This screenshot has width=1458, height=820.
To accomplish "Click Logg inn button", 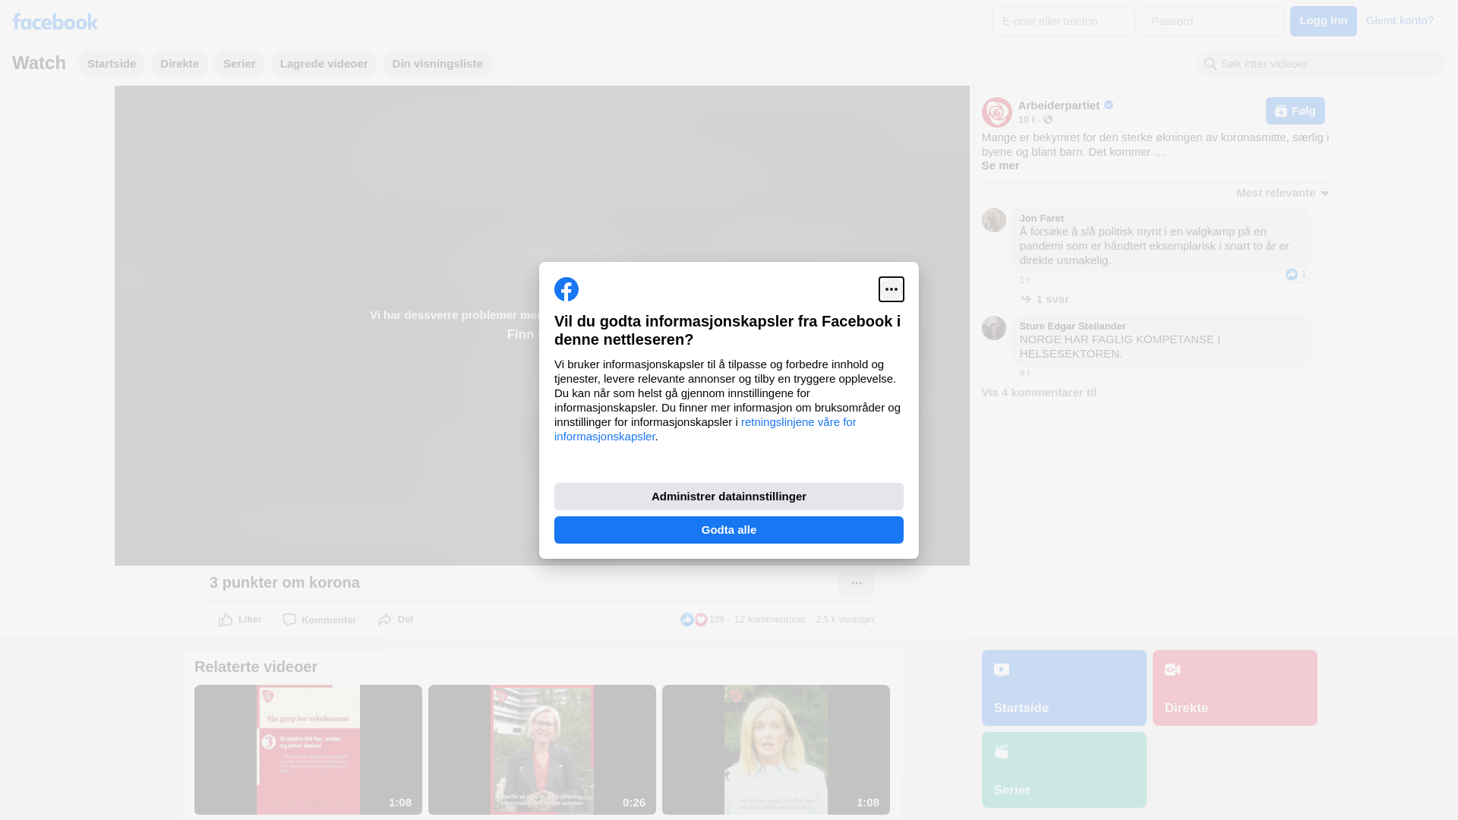I will (x=1324, y=21).
